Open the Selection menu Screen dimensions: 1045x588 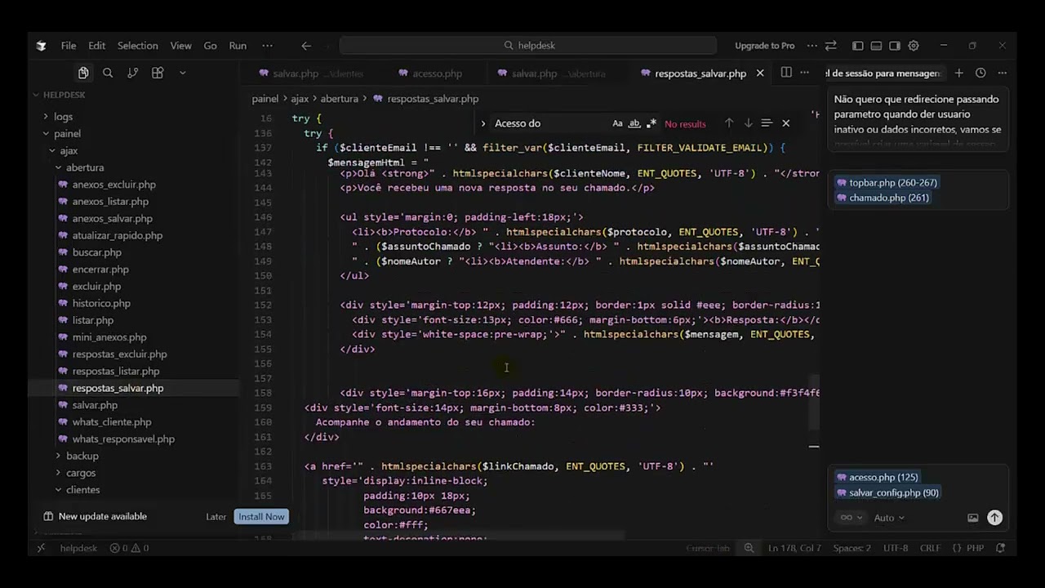point(137,46)
